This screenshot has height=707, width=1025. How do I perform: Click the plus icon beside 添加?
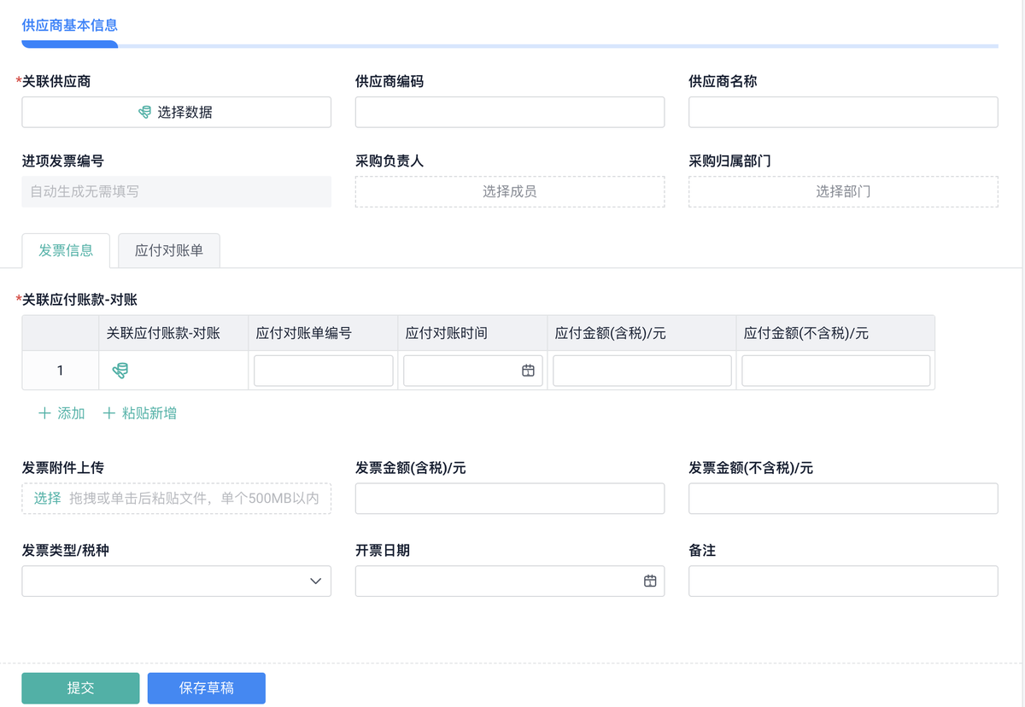pos(44,413)
